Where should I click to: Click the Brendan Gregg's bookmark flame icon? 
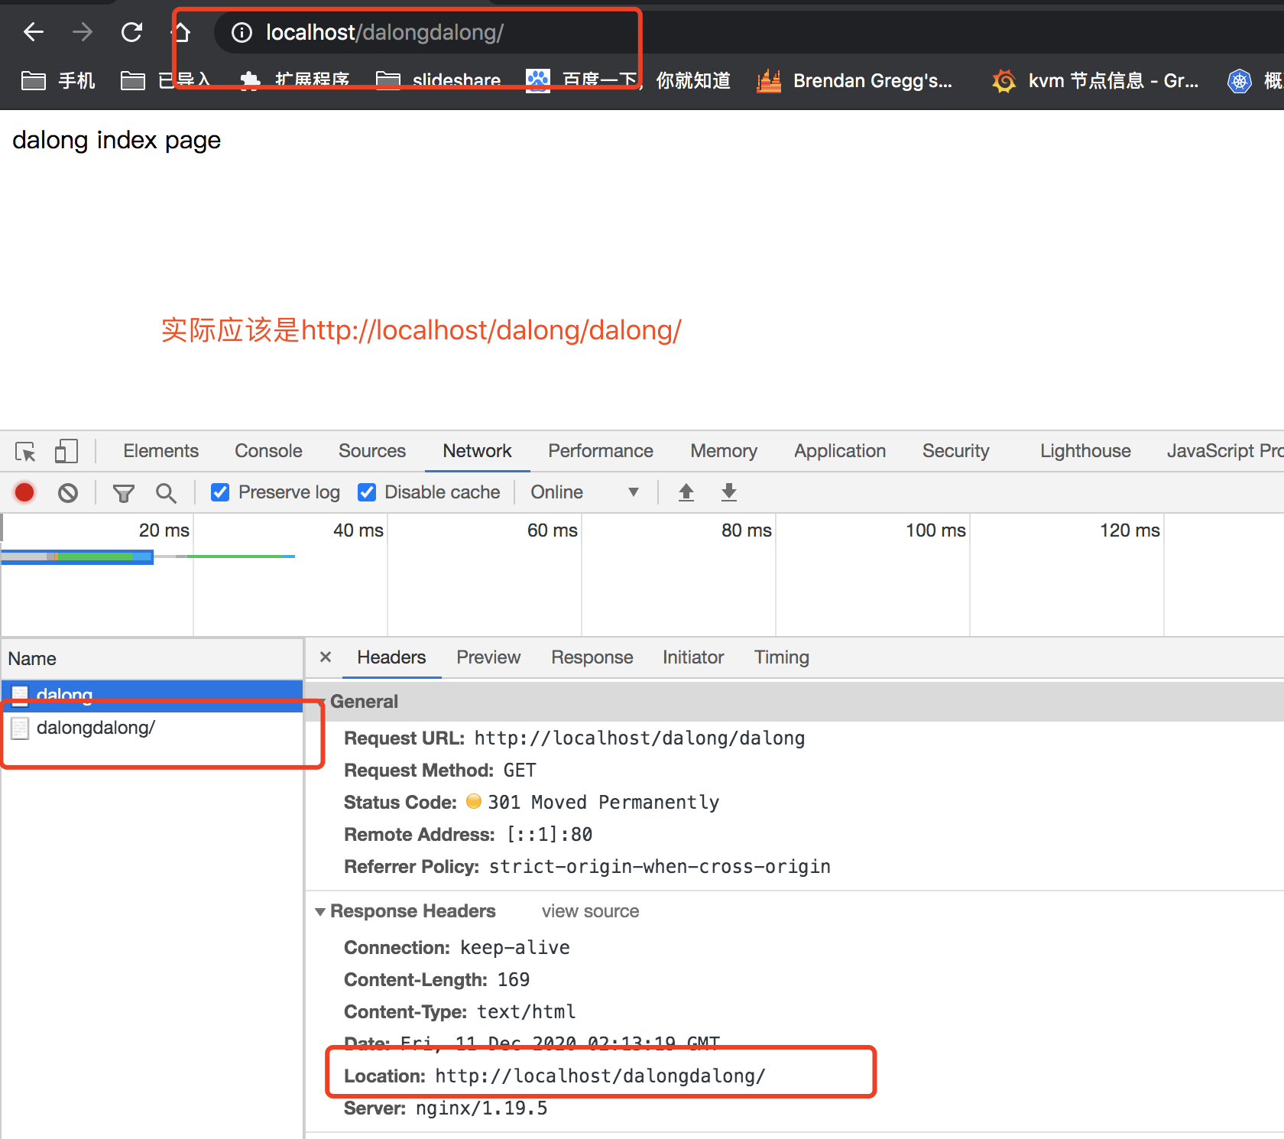pyautogui.click(x=769, y=80)
